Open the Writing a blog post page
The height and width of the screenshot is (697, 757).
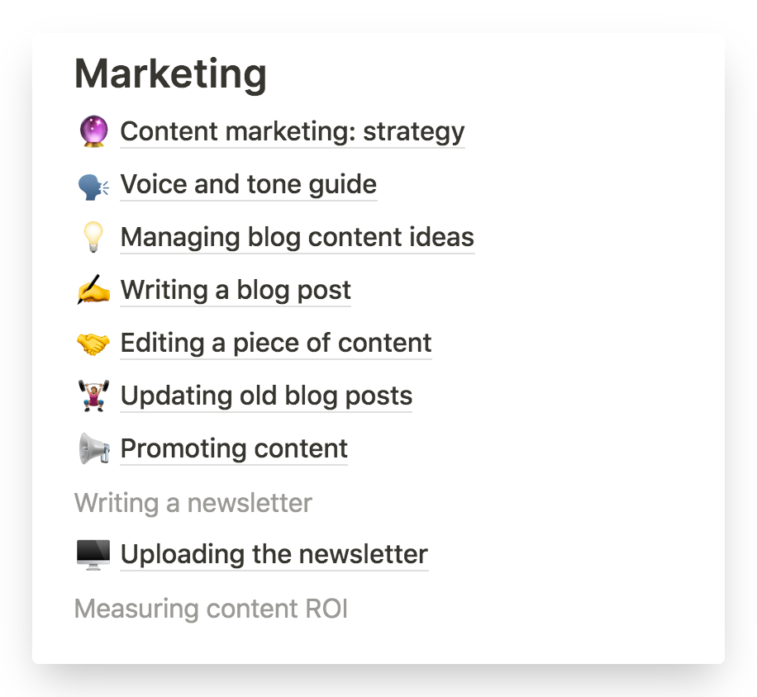coord(235,290)
